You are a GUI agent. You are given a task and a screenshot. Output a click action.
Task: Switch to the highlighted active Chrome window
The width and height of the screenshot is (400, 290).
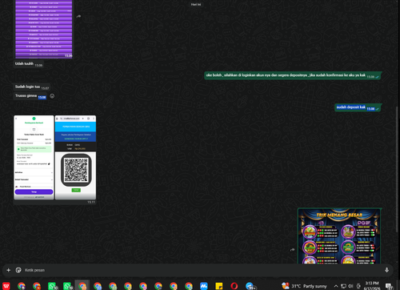pyautogui.click(x=82, y=286)
